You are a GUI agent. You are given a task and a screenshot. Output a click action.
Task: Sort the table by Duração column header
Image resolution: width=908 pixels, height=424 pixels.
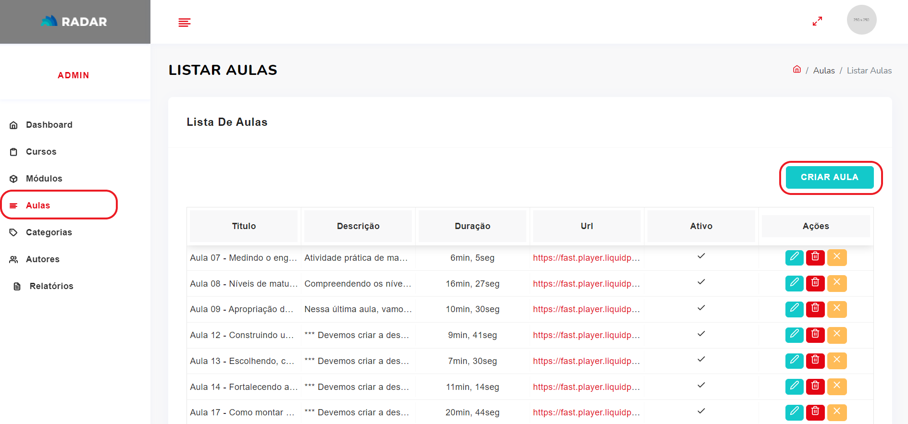tap(472, 226)
